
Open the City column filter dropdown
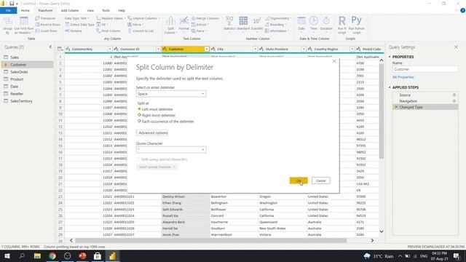[255, 49]
